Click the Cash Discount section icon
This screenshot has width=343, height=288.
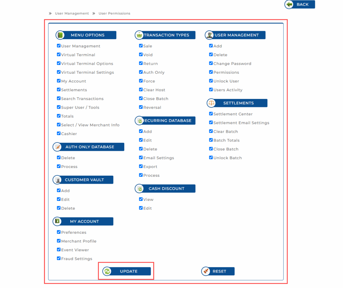pos(139,188)
